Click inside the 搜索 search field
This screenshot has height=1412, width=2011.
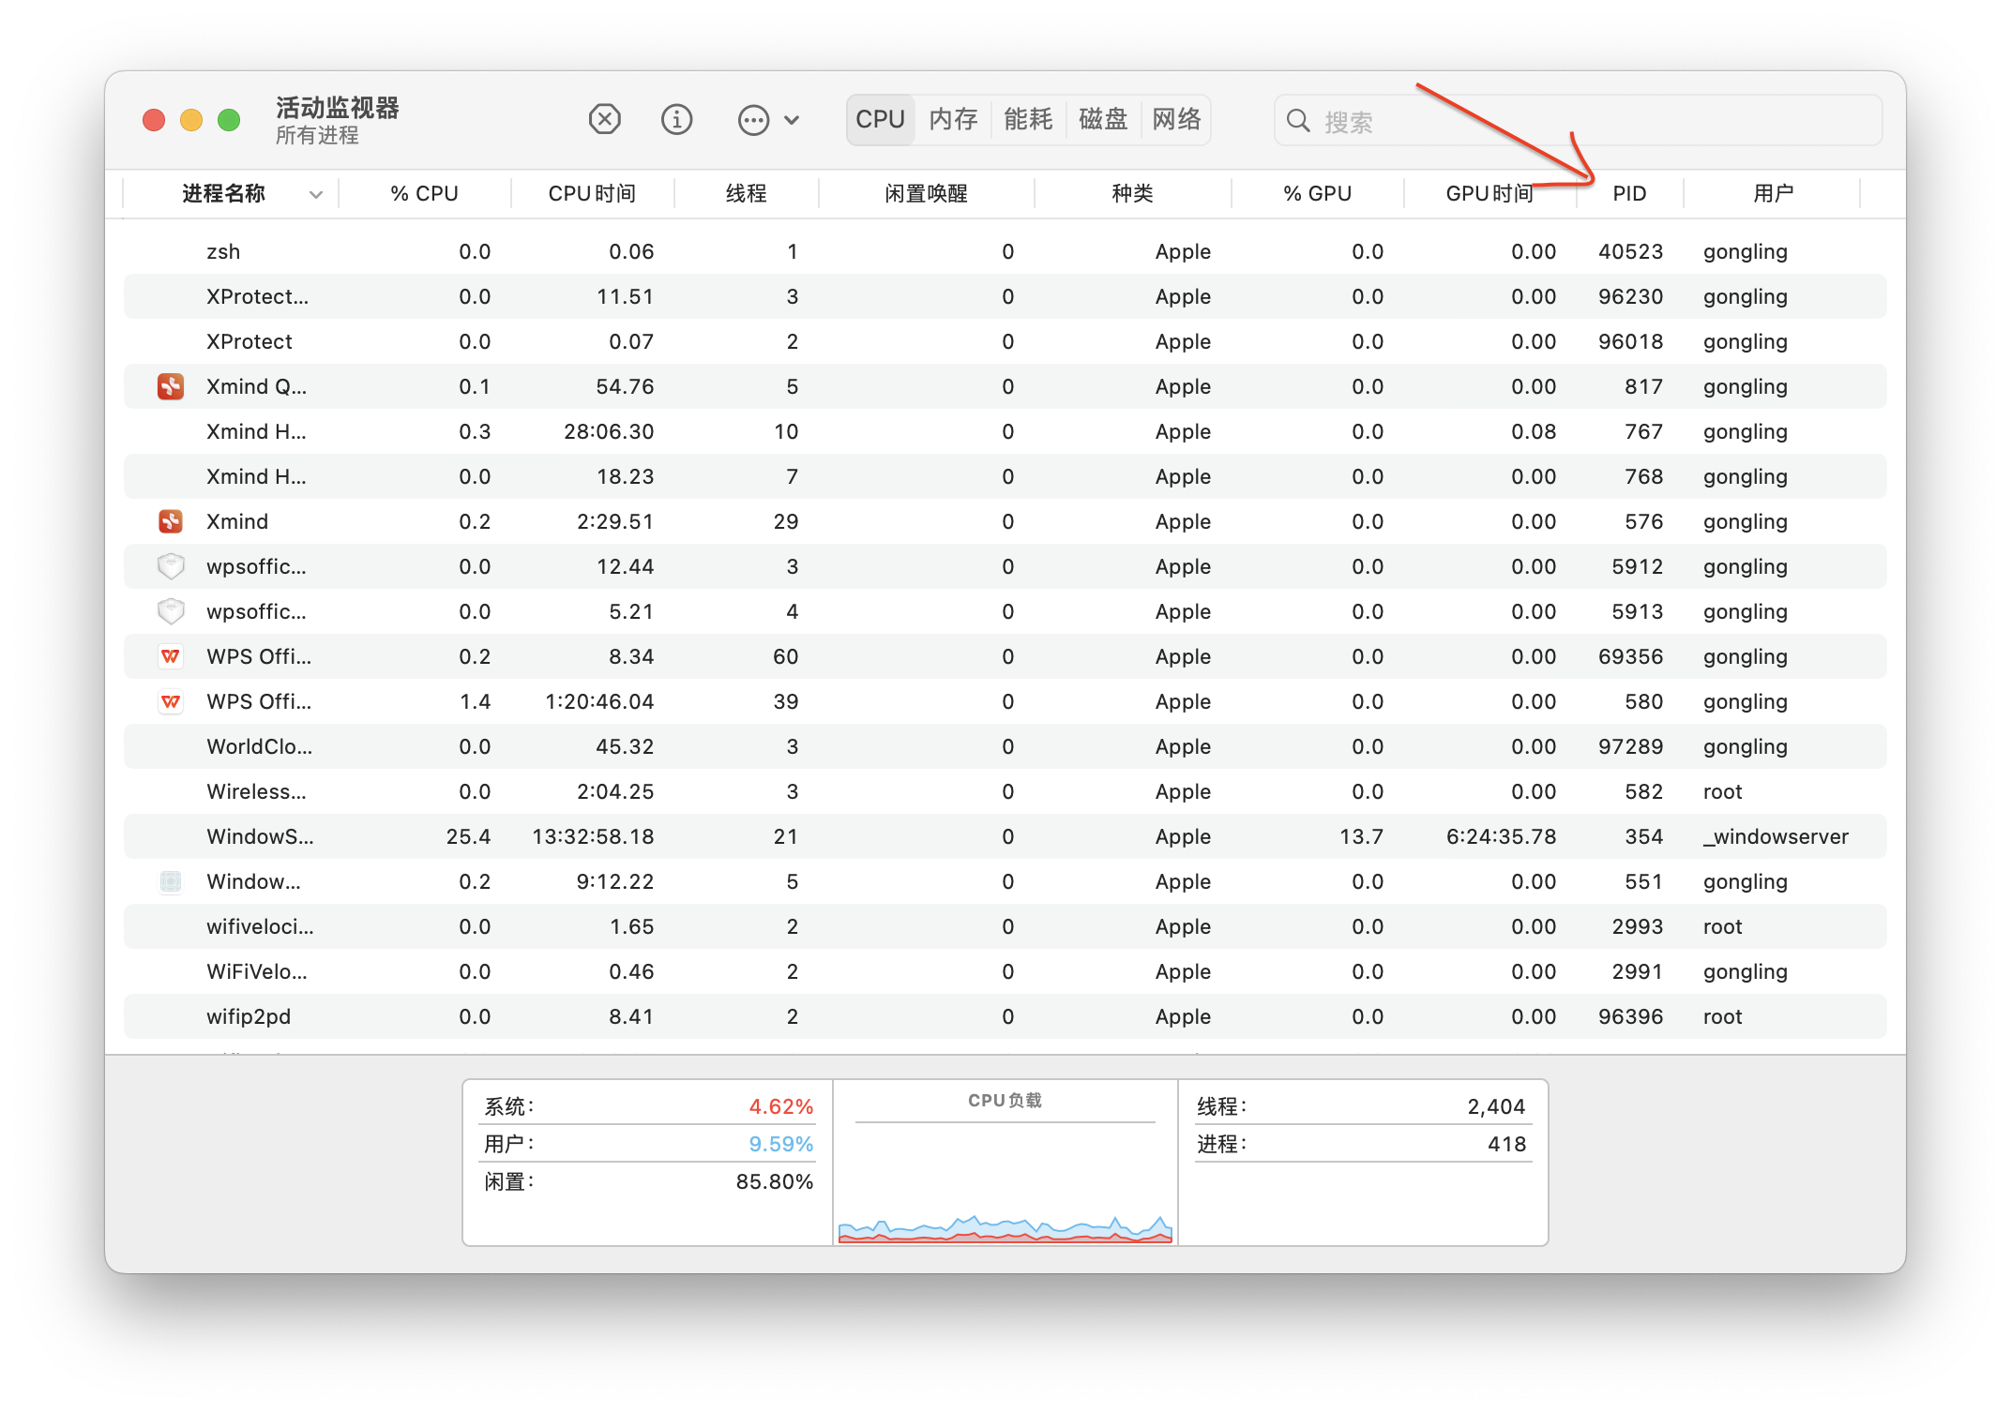click(1501, 120)
